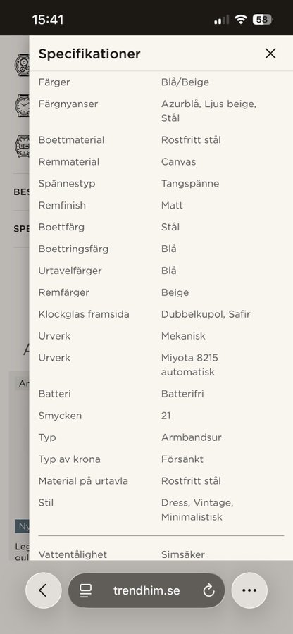Tap the Wi-Fi icon in status bar

click(x=241, y=20)
